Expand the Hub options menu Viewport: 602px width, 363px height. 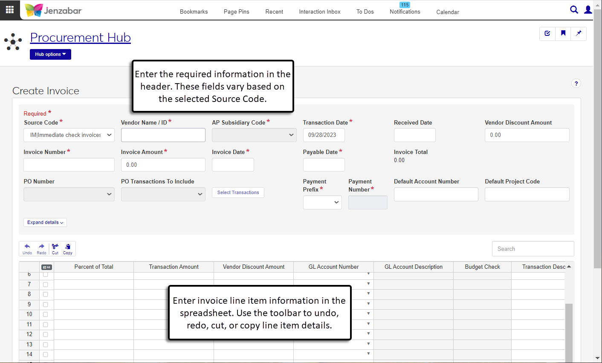[50, 54]
